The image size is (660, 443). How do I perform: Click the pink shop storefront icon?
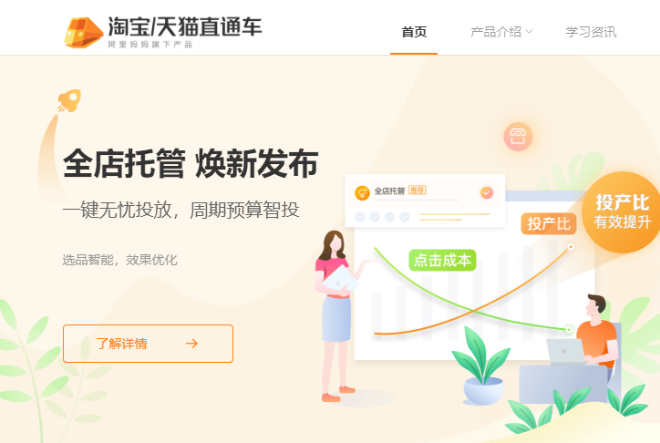click(x=518, y=137)
